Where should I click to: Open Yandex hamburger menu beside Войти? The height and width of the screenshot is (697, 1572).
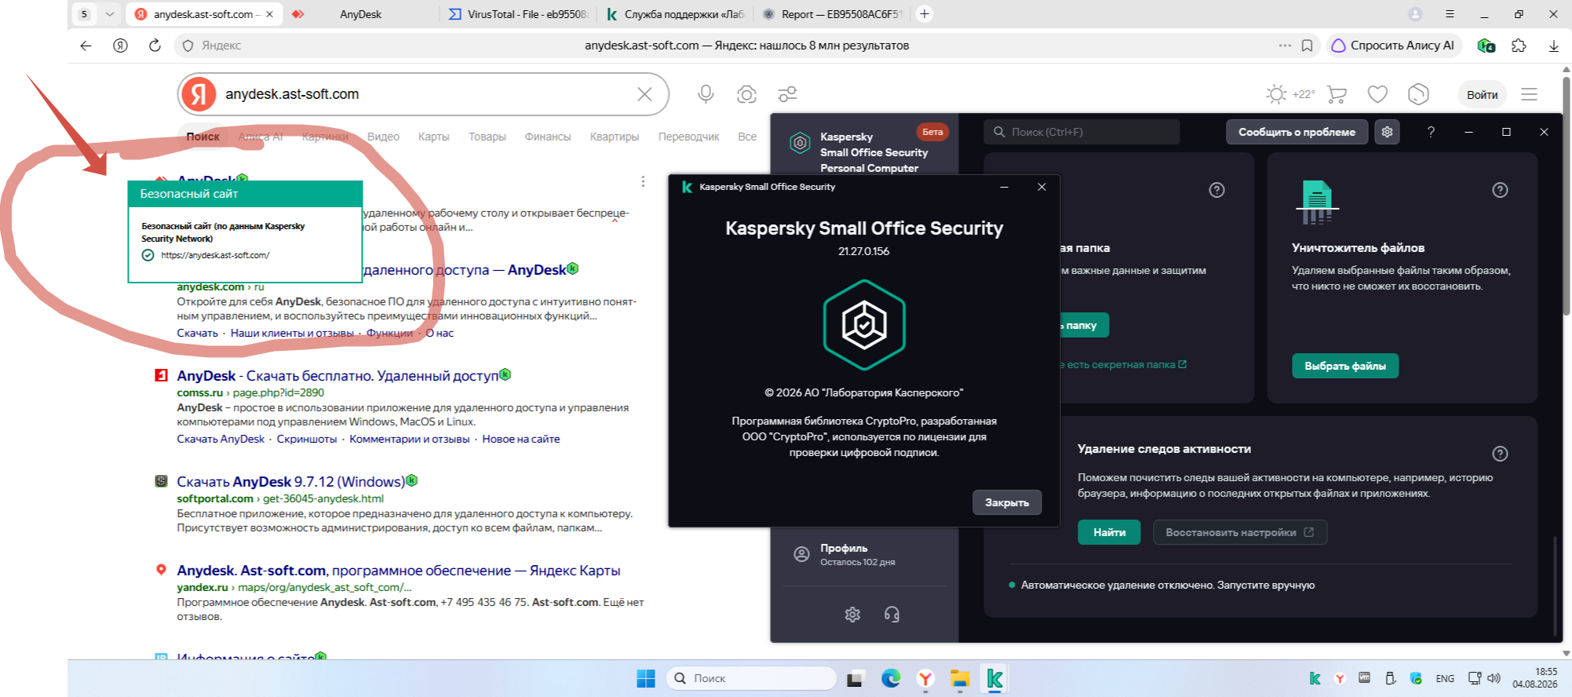[1529, 94]
